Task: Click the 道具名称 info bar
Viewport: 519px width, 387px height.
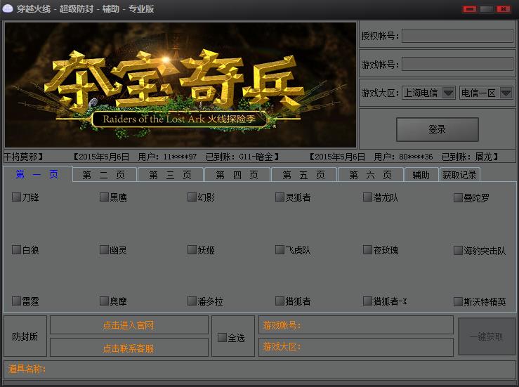Action: pyautogui.click(x=260, y=369)
